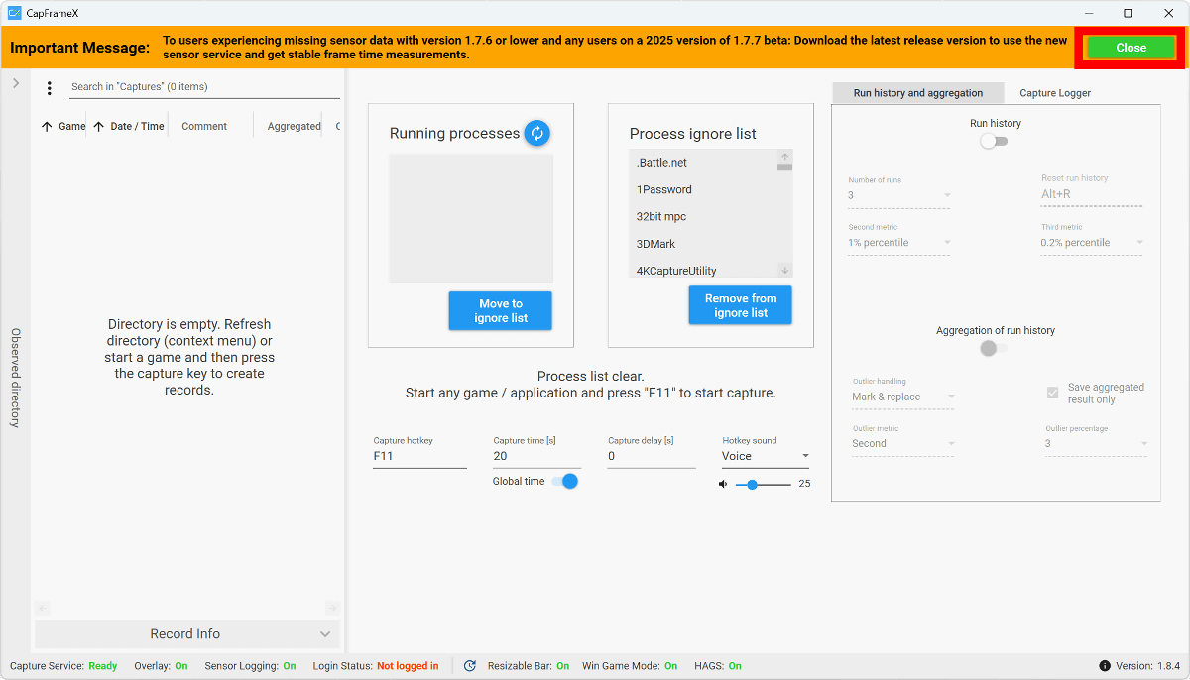Open the Second metric dropdown
The width and height of the screenshot is (1190, 680).
click(x=898, y=243)
